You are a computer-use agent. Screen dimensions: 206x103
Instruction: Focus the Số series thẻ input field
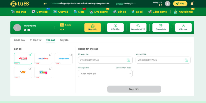[x=105, y=60]
